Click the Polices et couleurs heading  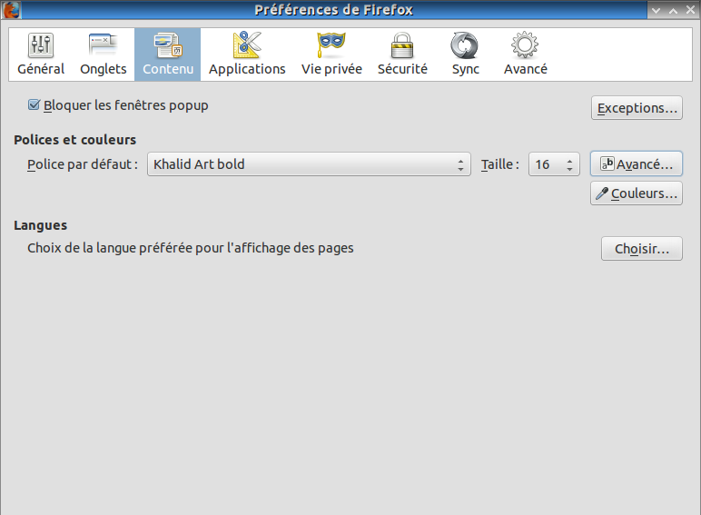pos(75,140)
